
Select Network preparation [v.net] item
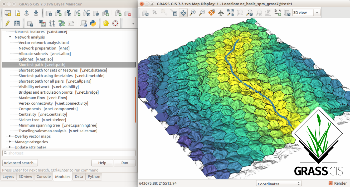(44, 48)
